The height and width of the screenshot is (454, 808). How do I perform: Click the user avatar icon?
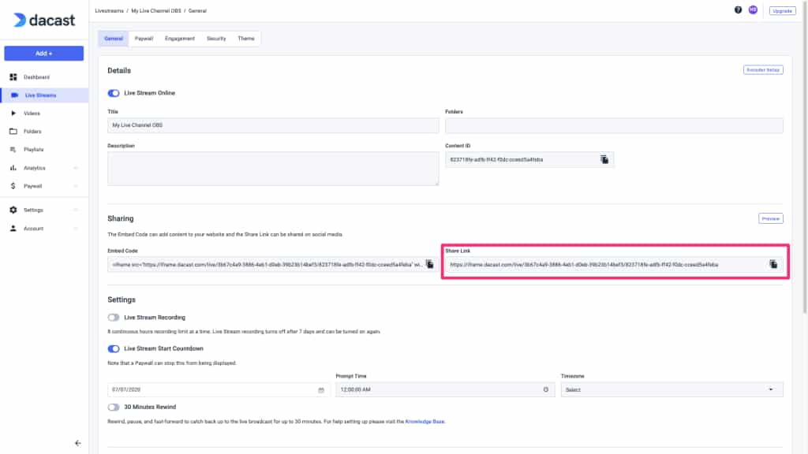(753, 9)
